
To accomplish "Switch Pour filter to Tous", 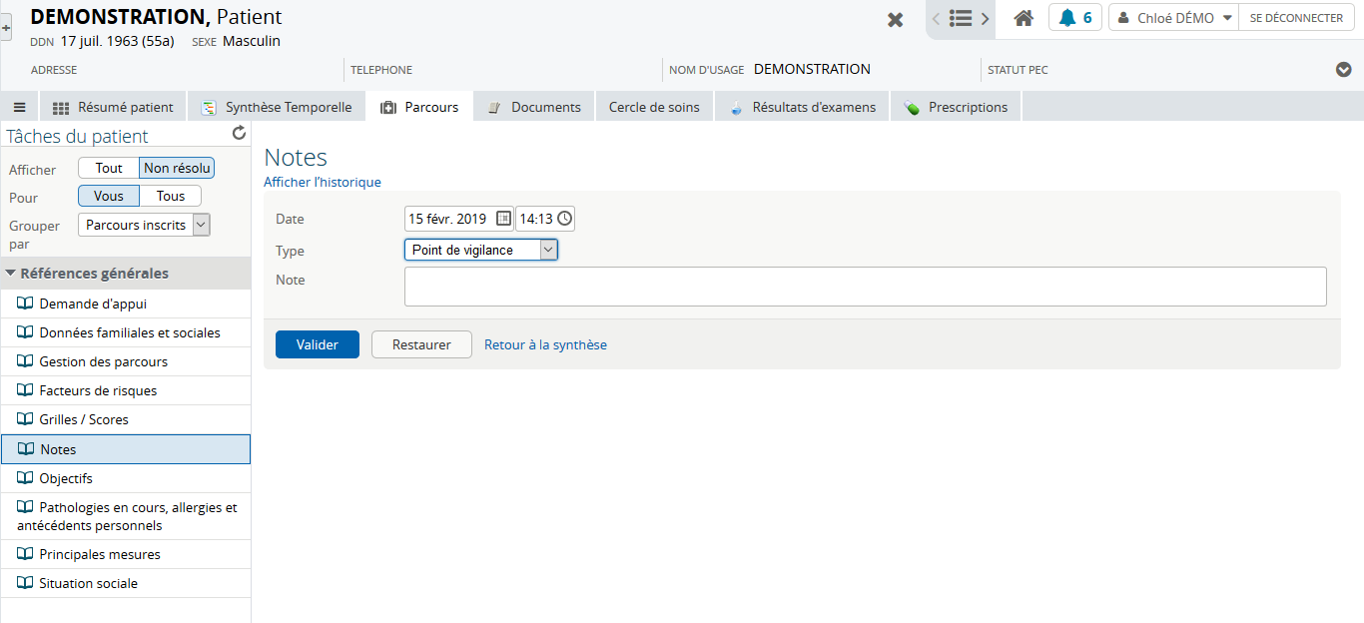I will [171, 196].
